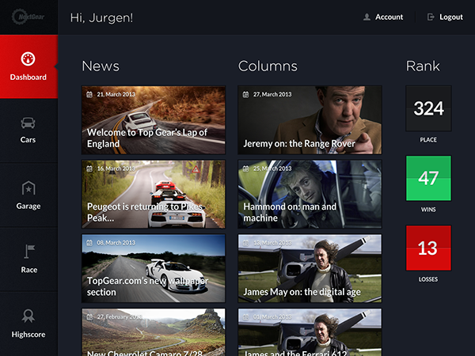Open "Jeremy on: the Range Rover" headline

tap(299, 143)
